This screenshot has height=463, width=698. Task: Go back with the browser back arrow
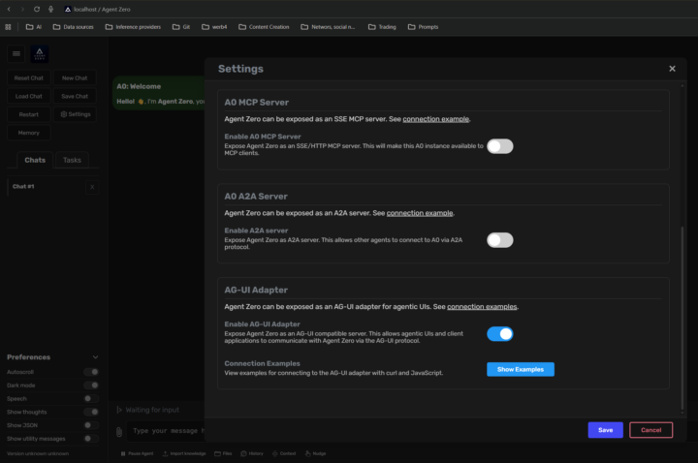pyautogui.click(x=9, y=9)
